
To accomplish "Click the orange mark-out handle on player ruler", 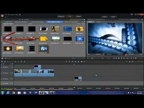I will tap(126, 54).
